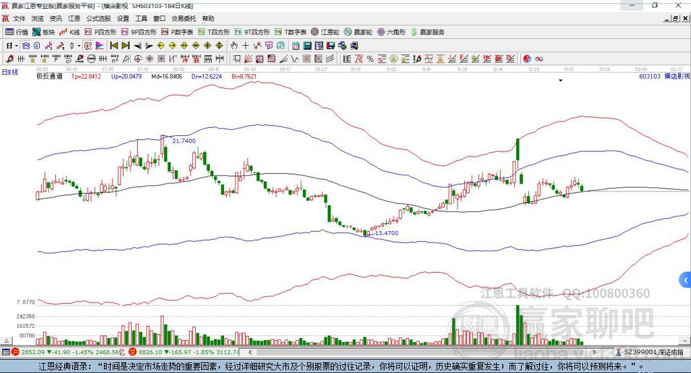Click the 13.4700 low price marker

click(x=387, y=233)
